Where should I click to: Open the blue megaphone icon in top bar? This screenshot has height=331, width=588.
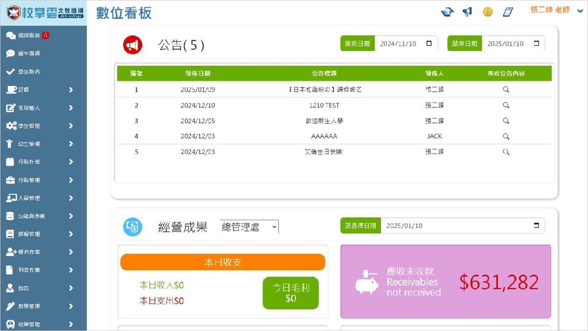click(467, 12)
